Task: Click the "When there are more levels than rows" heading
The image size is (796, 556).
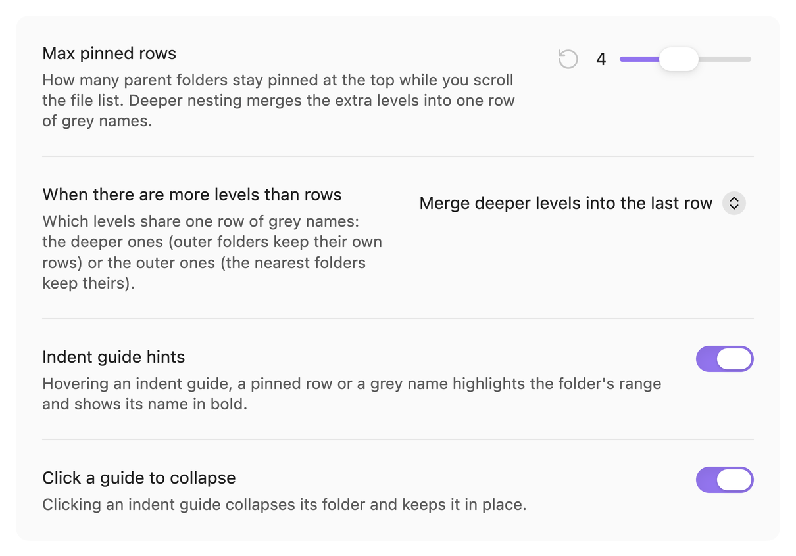Action: [x=192, y=195]
